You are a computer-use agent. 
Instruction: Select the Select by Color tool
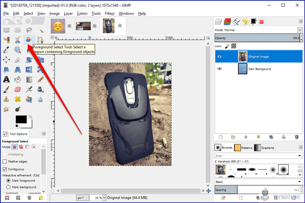(x=7, y=40)
